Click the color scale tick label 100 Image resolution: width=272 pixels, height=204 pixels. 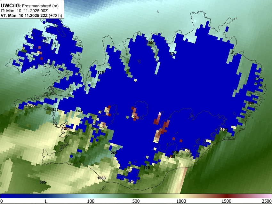tap(91, 201)
